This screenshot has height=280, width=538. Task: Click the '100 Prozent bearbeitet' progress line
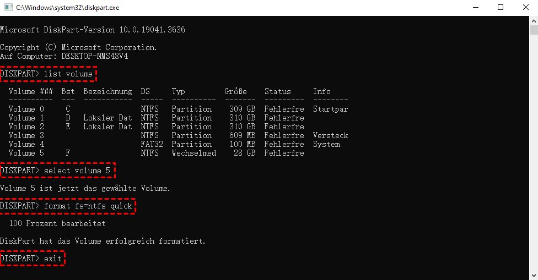pos(57,223)
